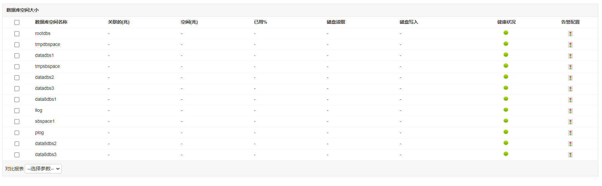
Task: Click the 已用% column header
Action: (260, 22)
